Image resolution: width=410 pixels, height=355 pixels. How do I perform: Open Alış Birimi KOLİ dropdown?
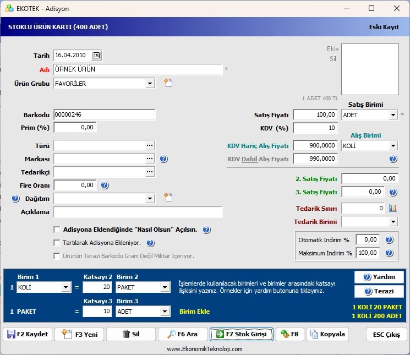(x=393, y=146)
